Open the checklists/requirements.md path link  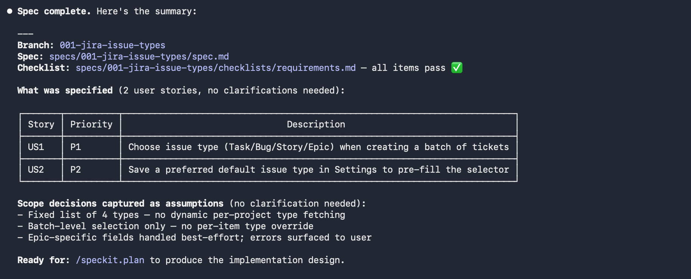click(x=216, y=68)
